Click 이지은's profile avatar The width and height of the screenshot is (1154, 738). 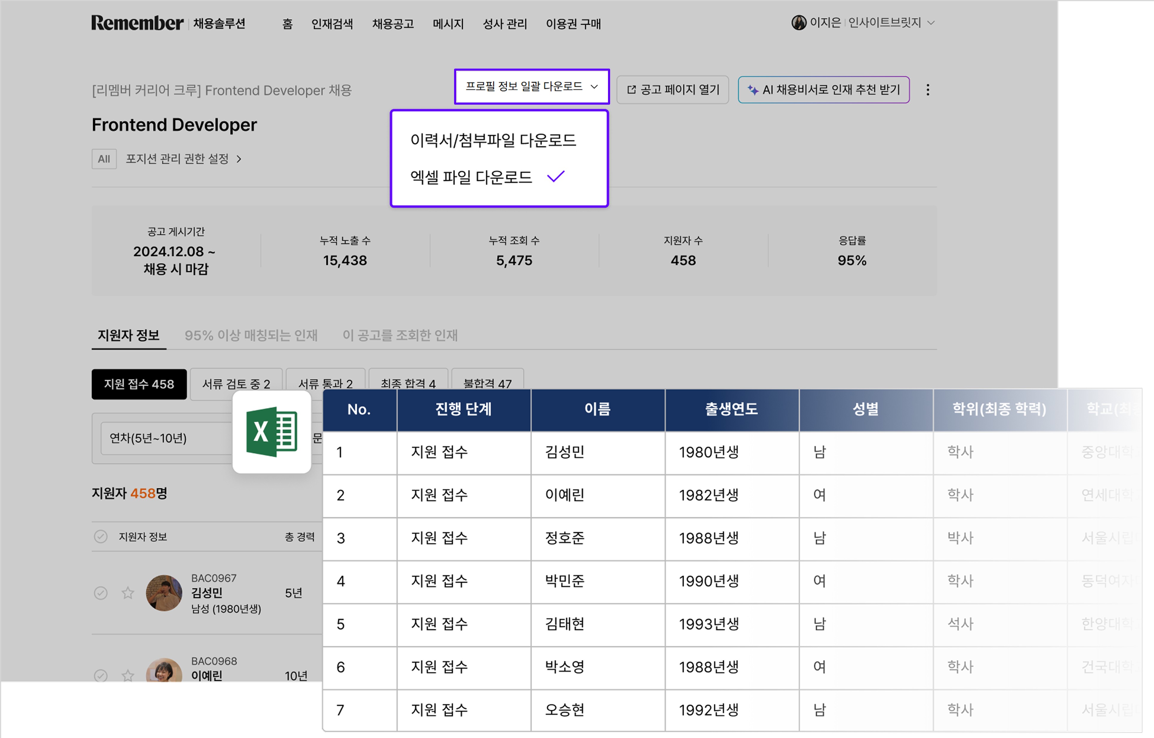[x=799, y=23]
